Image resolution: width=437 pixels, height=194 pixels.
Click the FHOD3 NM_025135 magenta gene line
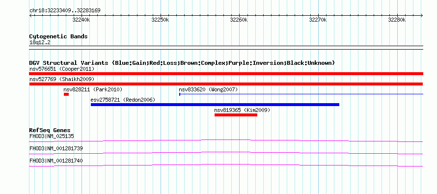coord(226,140)
